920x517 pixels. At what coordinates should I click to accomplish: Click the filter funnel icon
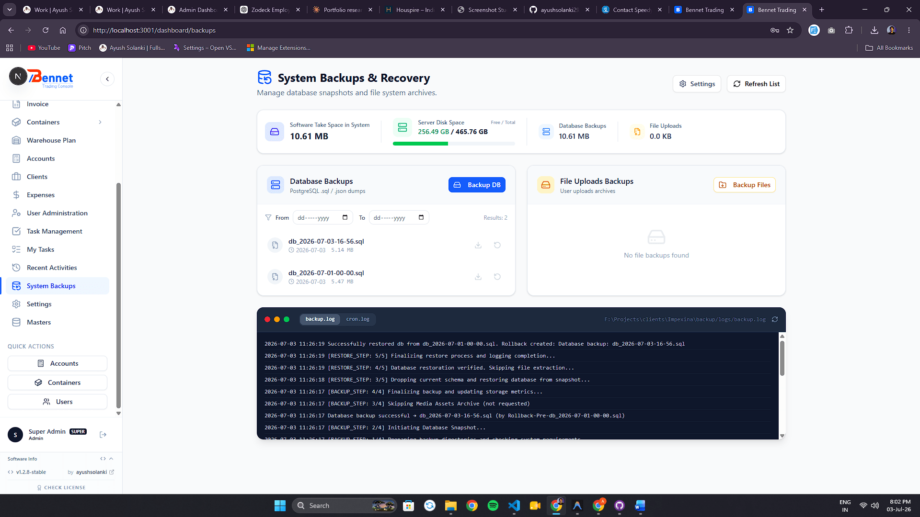(268, 217)
